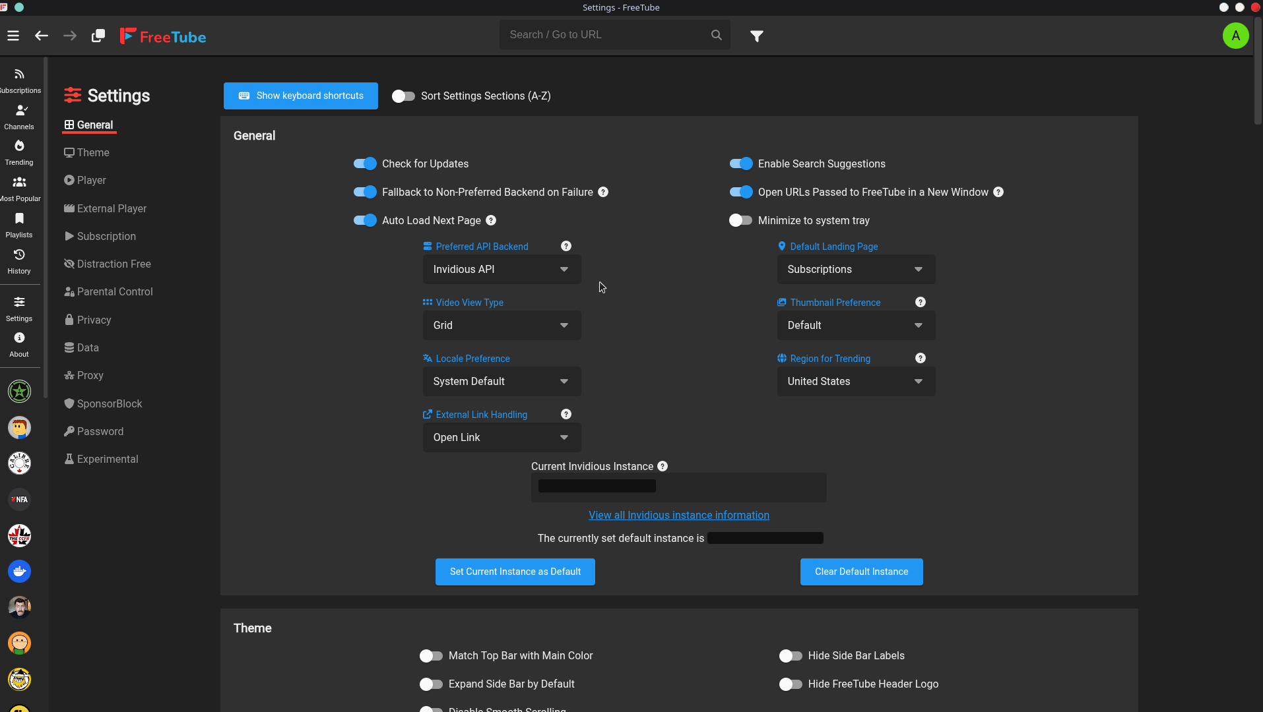This screenshot has width=1263, height=712.
Task: Click Clear Default Instance button
Action: (862, 572)
